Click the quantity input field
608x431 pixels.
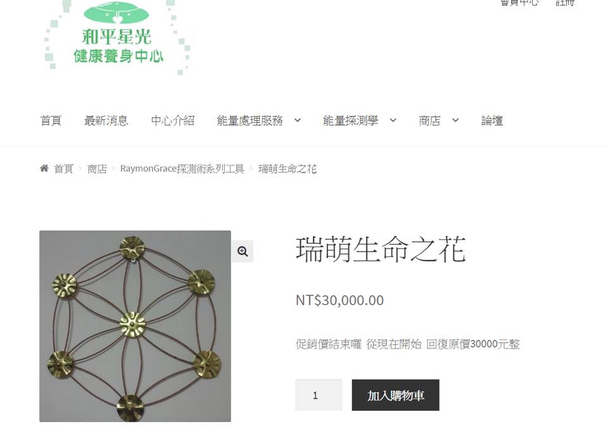(319, 395)
